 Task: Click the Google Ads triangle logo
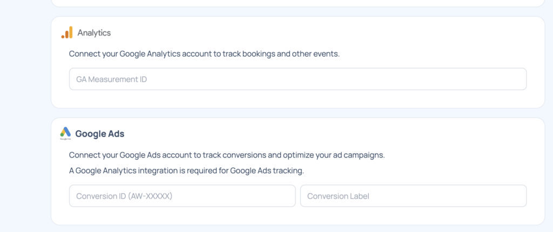point(65,132)
